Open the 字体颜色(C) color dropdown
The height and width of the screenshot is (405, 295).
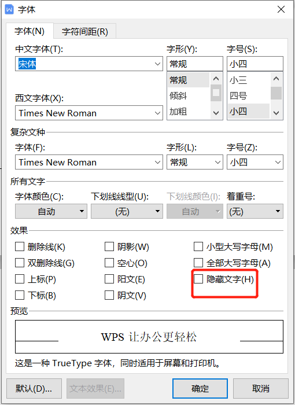click(51, 211)
